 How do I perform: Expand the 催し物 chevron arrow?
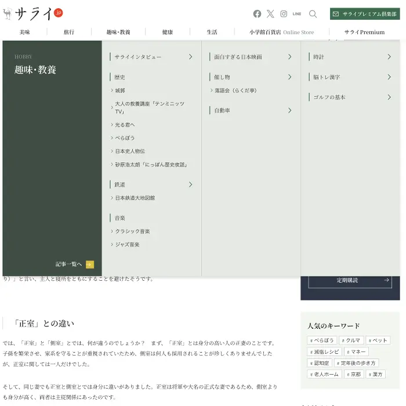coord(289,77)
